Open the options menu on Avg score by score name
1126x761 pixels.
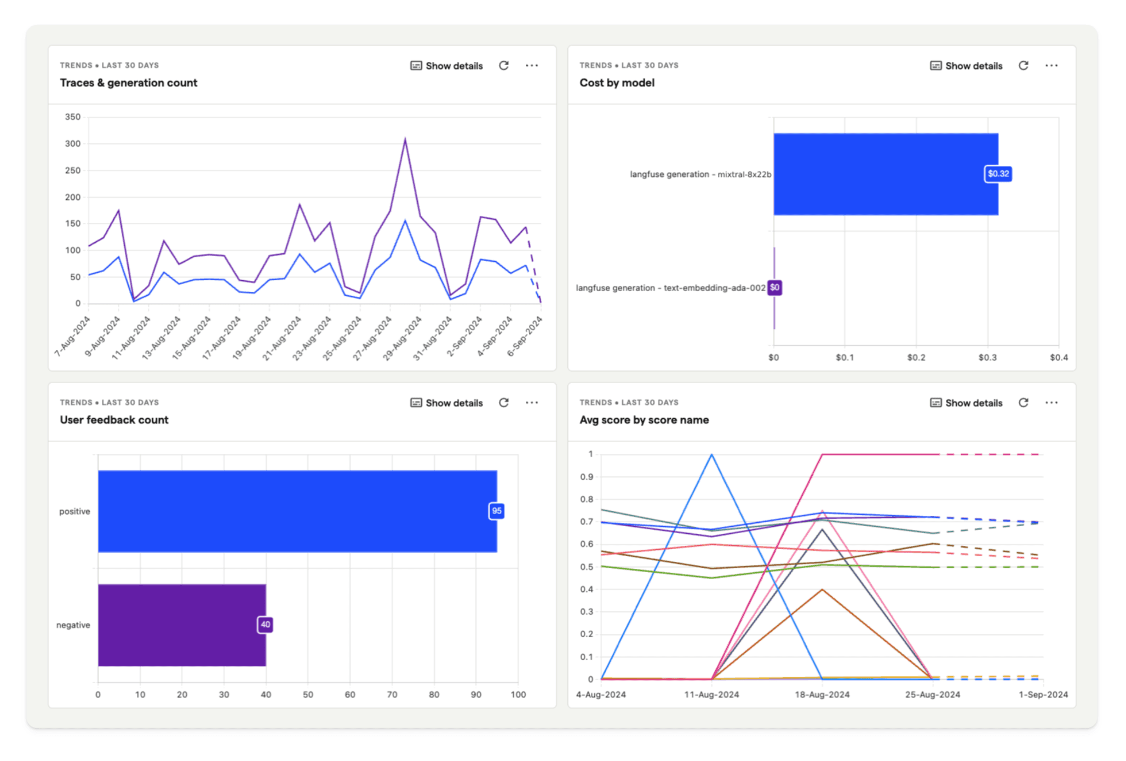[1052, 402]
